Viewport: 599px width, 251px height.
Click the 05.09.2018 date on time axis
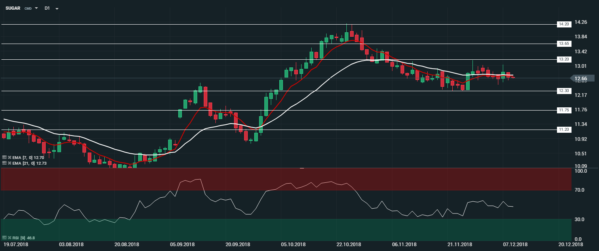pyautogui.click(x=182, y=245)
